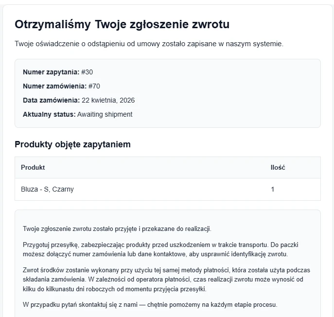
Task: Click the paragraph starting Zwrot środków zostanie
Action: 166,280
